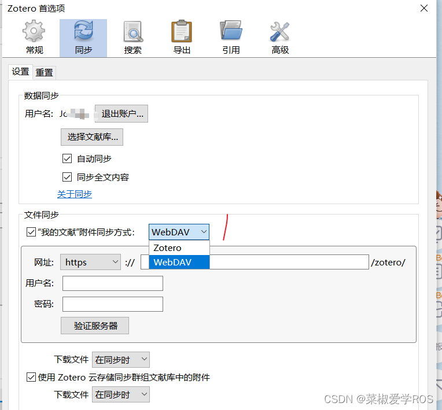Open the 关于同步 link
The width and height of the screenshot is (442, 410).
75,194
